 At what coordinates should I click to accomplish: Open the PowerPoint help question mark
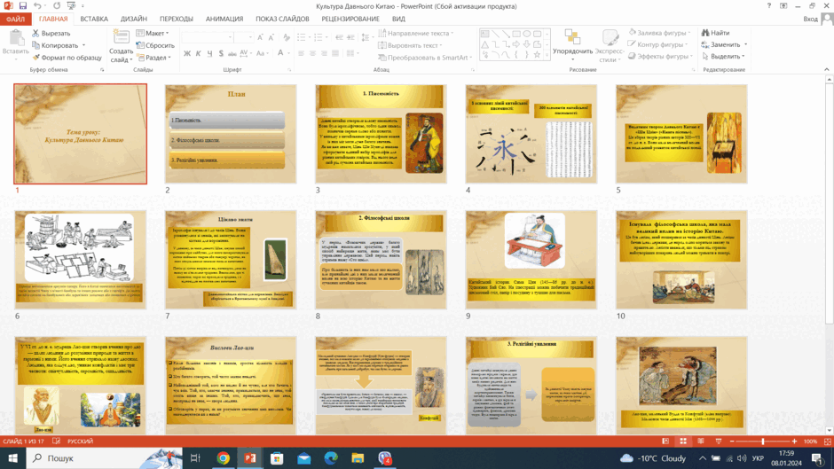click(769, 6)
